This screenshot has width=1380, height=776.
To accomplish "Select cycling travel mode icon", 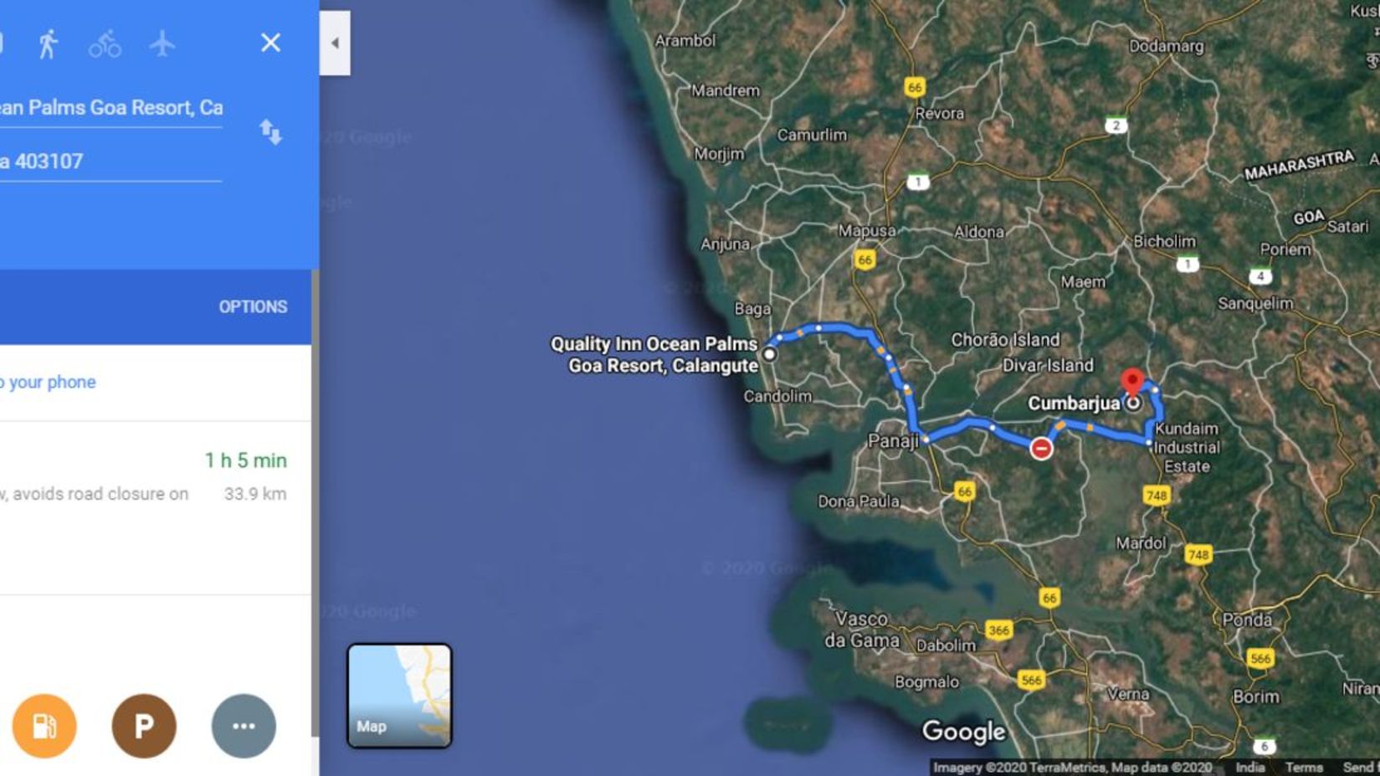I will 105,44.
